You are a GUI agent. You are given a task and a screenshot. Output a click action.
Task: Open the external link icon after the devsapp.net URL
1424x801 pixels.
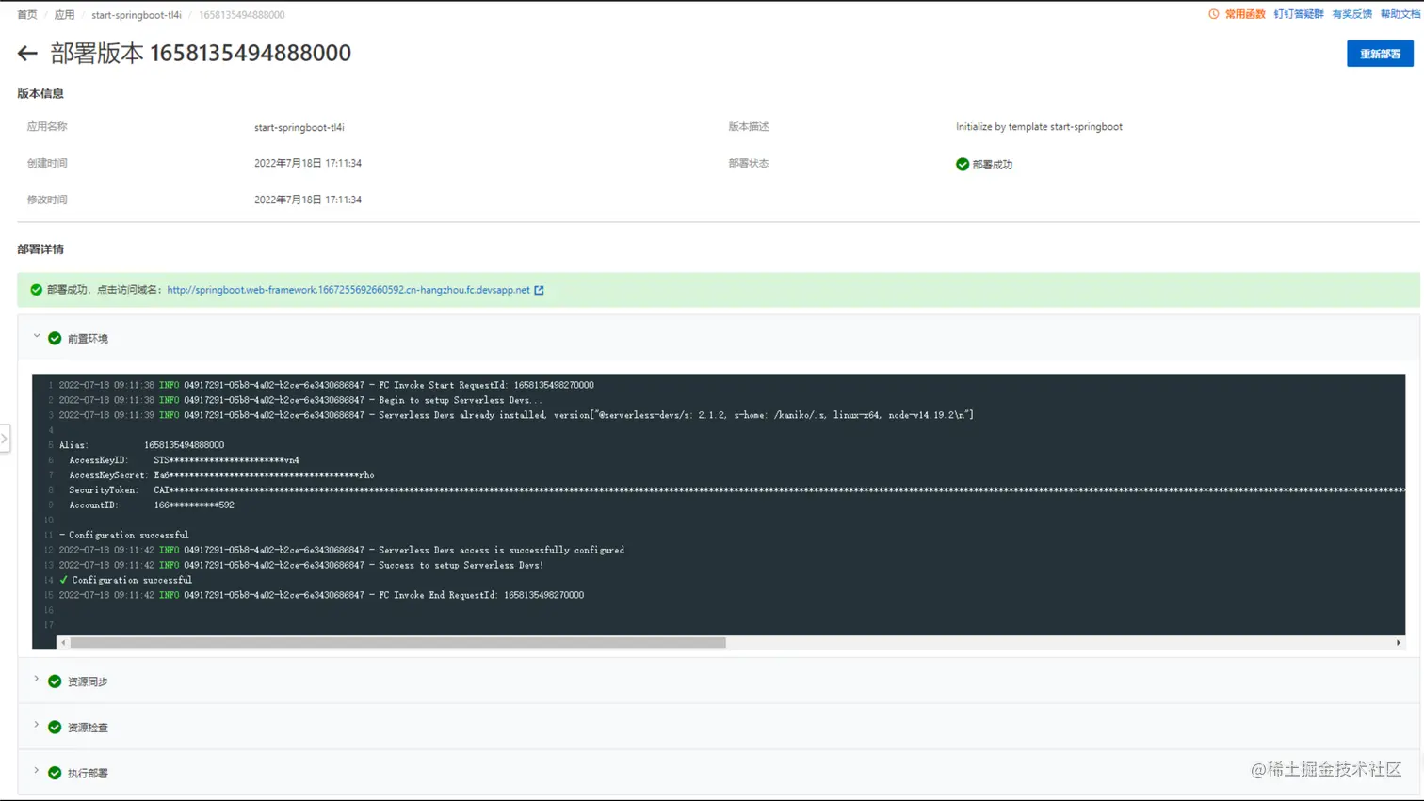tap(538, 290)
